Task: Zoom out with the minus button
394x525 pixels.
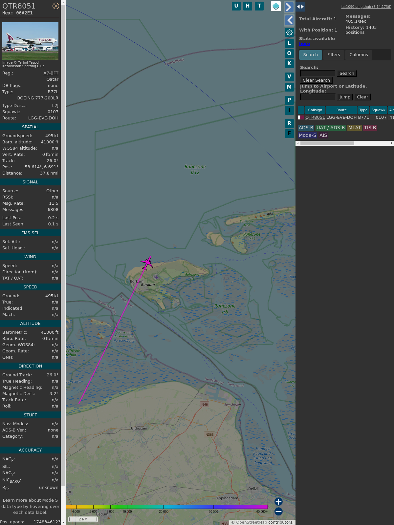Action: pos(278,511)
